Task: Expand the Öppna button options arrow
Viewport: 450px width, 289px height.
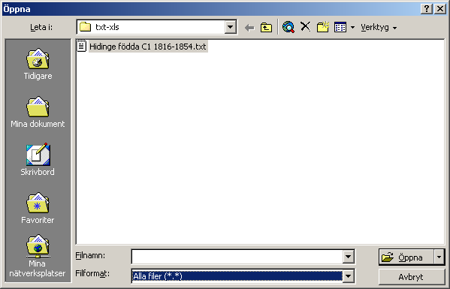Action: click(x=439, y=257)
